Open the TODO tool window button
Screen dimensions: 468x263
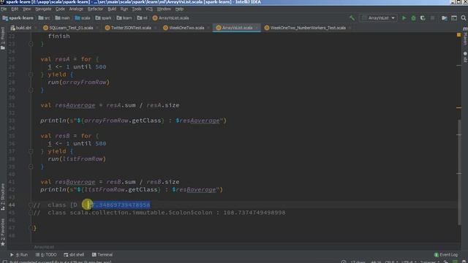[46, 255]
